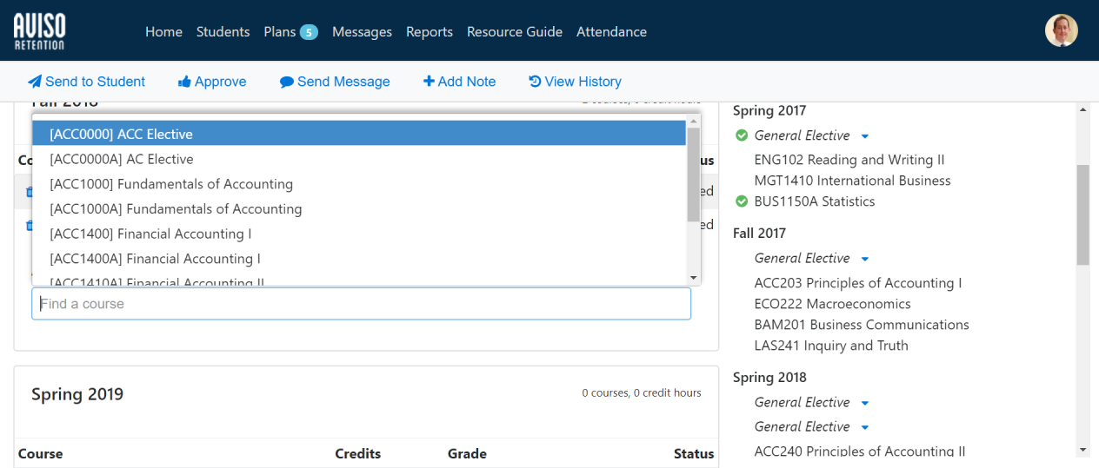Click ACC203 Principles of Accounting I
Image resolution: width=1099 pixels, height=468 pixels.
pos(858,283)
